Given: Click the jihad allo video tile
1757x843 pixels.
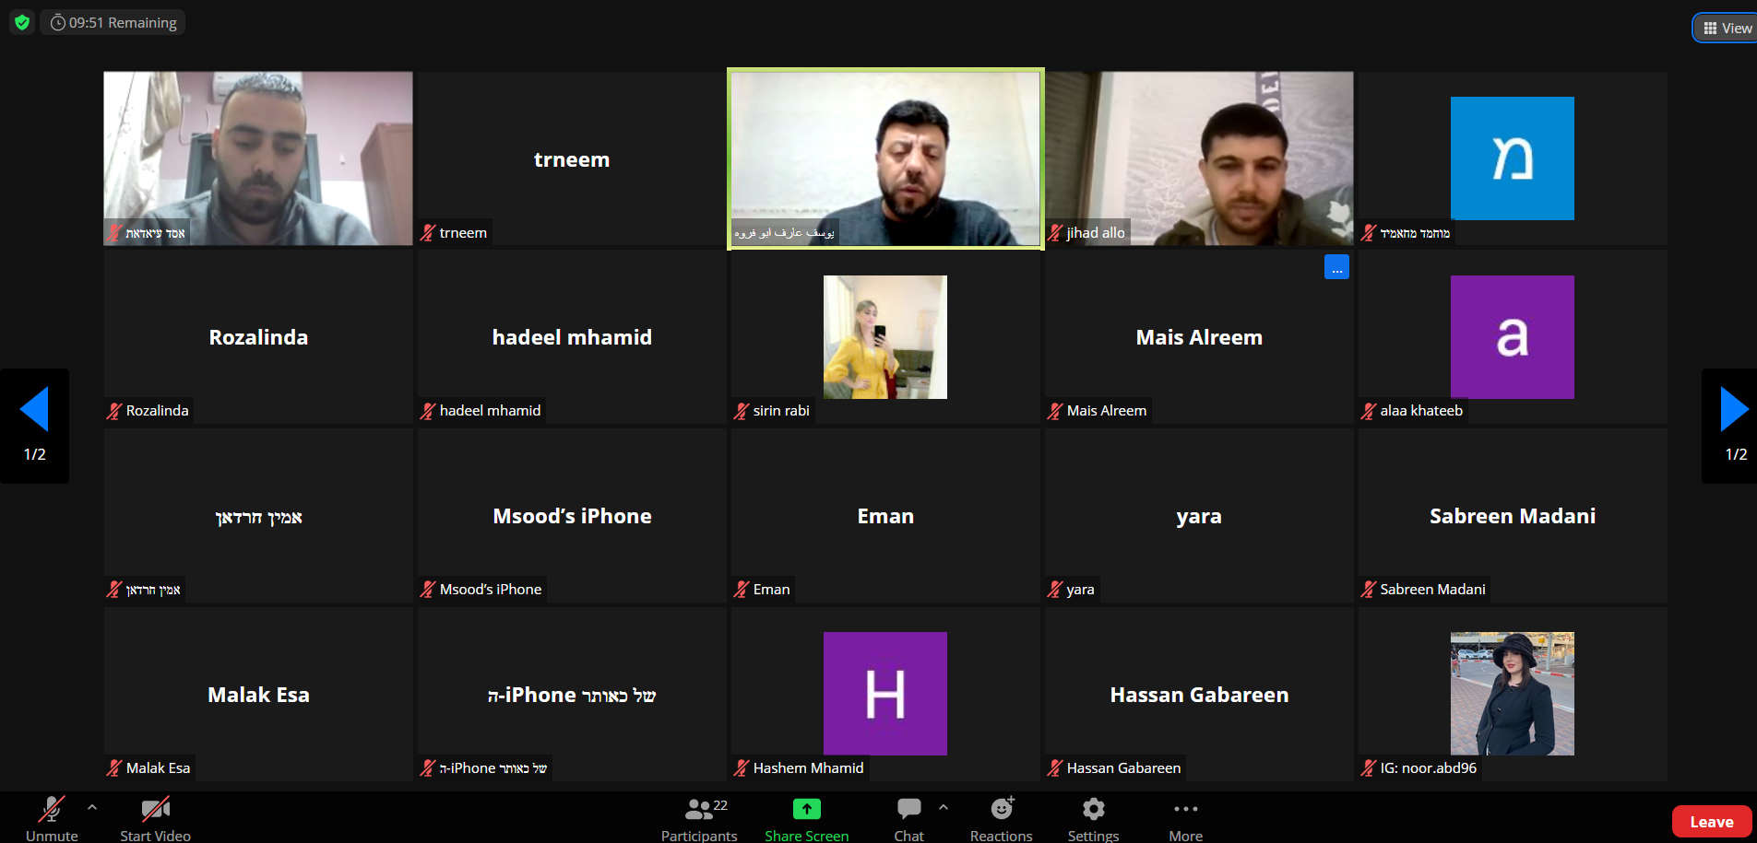Looking at the screenshot, I should point(1199,158).
